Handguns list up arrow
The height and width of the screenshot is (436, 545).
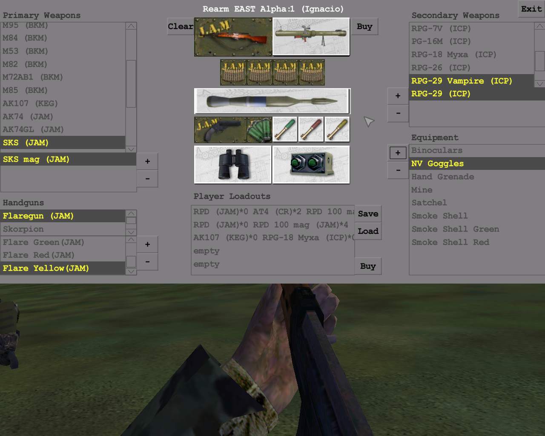tap(131, 213)
